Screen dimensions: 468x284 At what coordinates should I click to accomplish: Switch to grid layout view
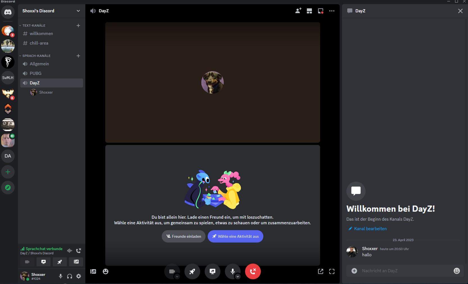[309, 11]
